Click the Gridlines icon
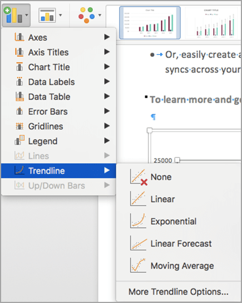Screen dimensions: 242x303 pos(19,126)
